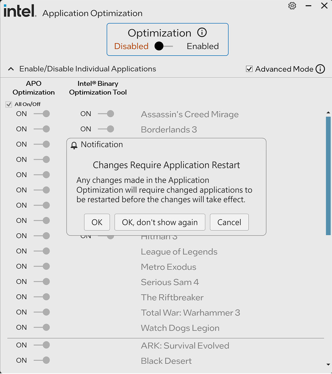This screenshot has height=374, width=332.
Task: Close the Application Optimization window
Action: click(324, 6)
